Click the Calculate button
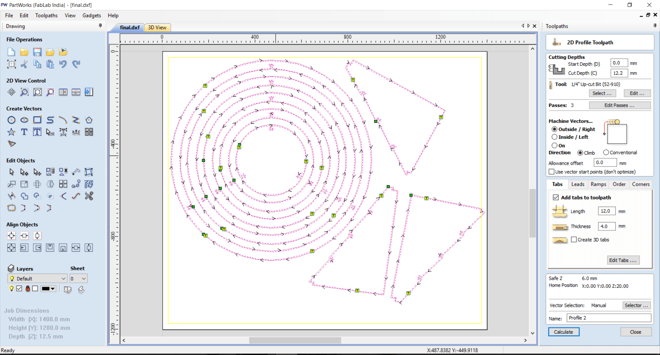Viewport: 660px width, 355px height. 563,332
